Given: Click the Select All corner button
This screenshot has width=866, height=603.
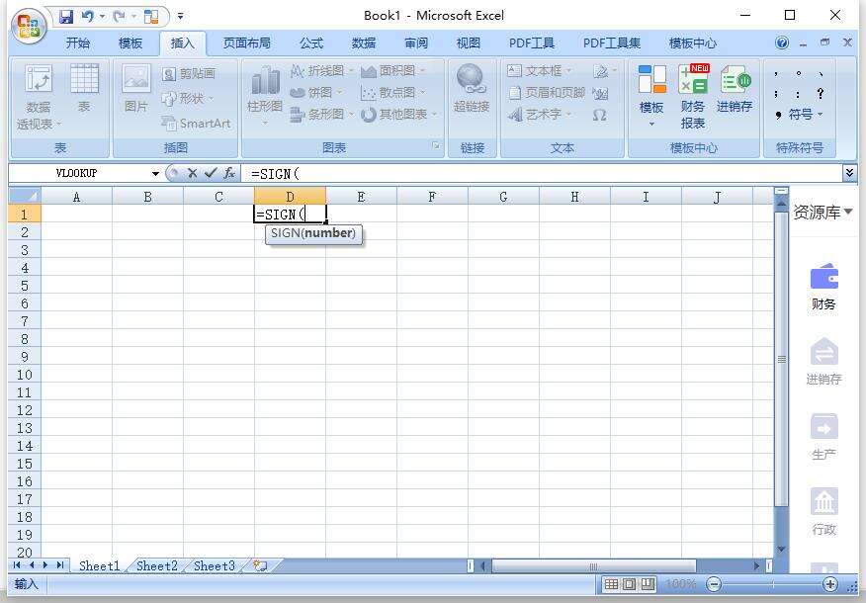Looking at the screenshot, I should (25, 196).
